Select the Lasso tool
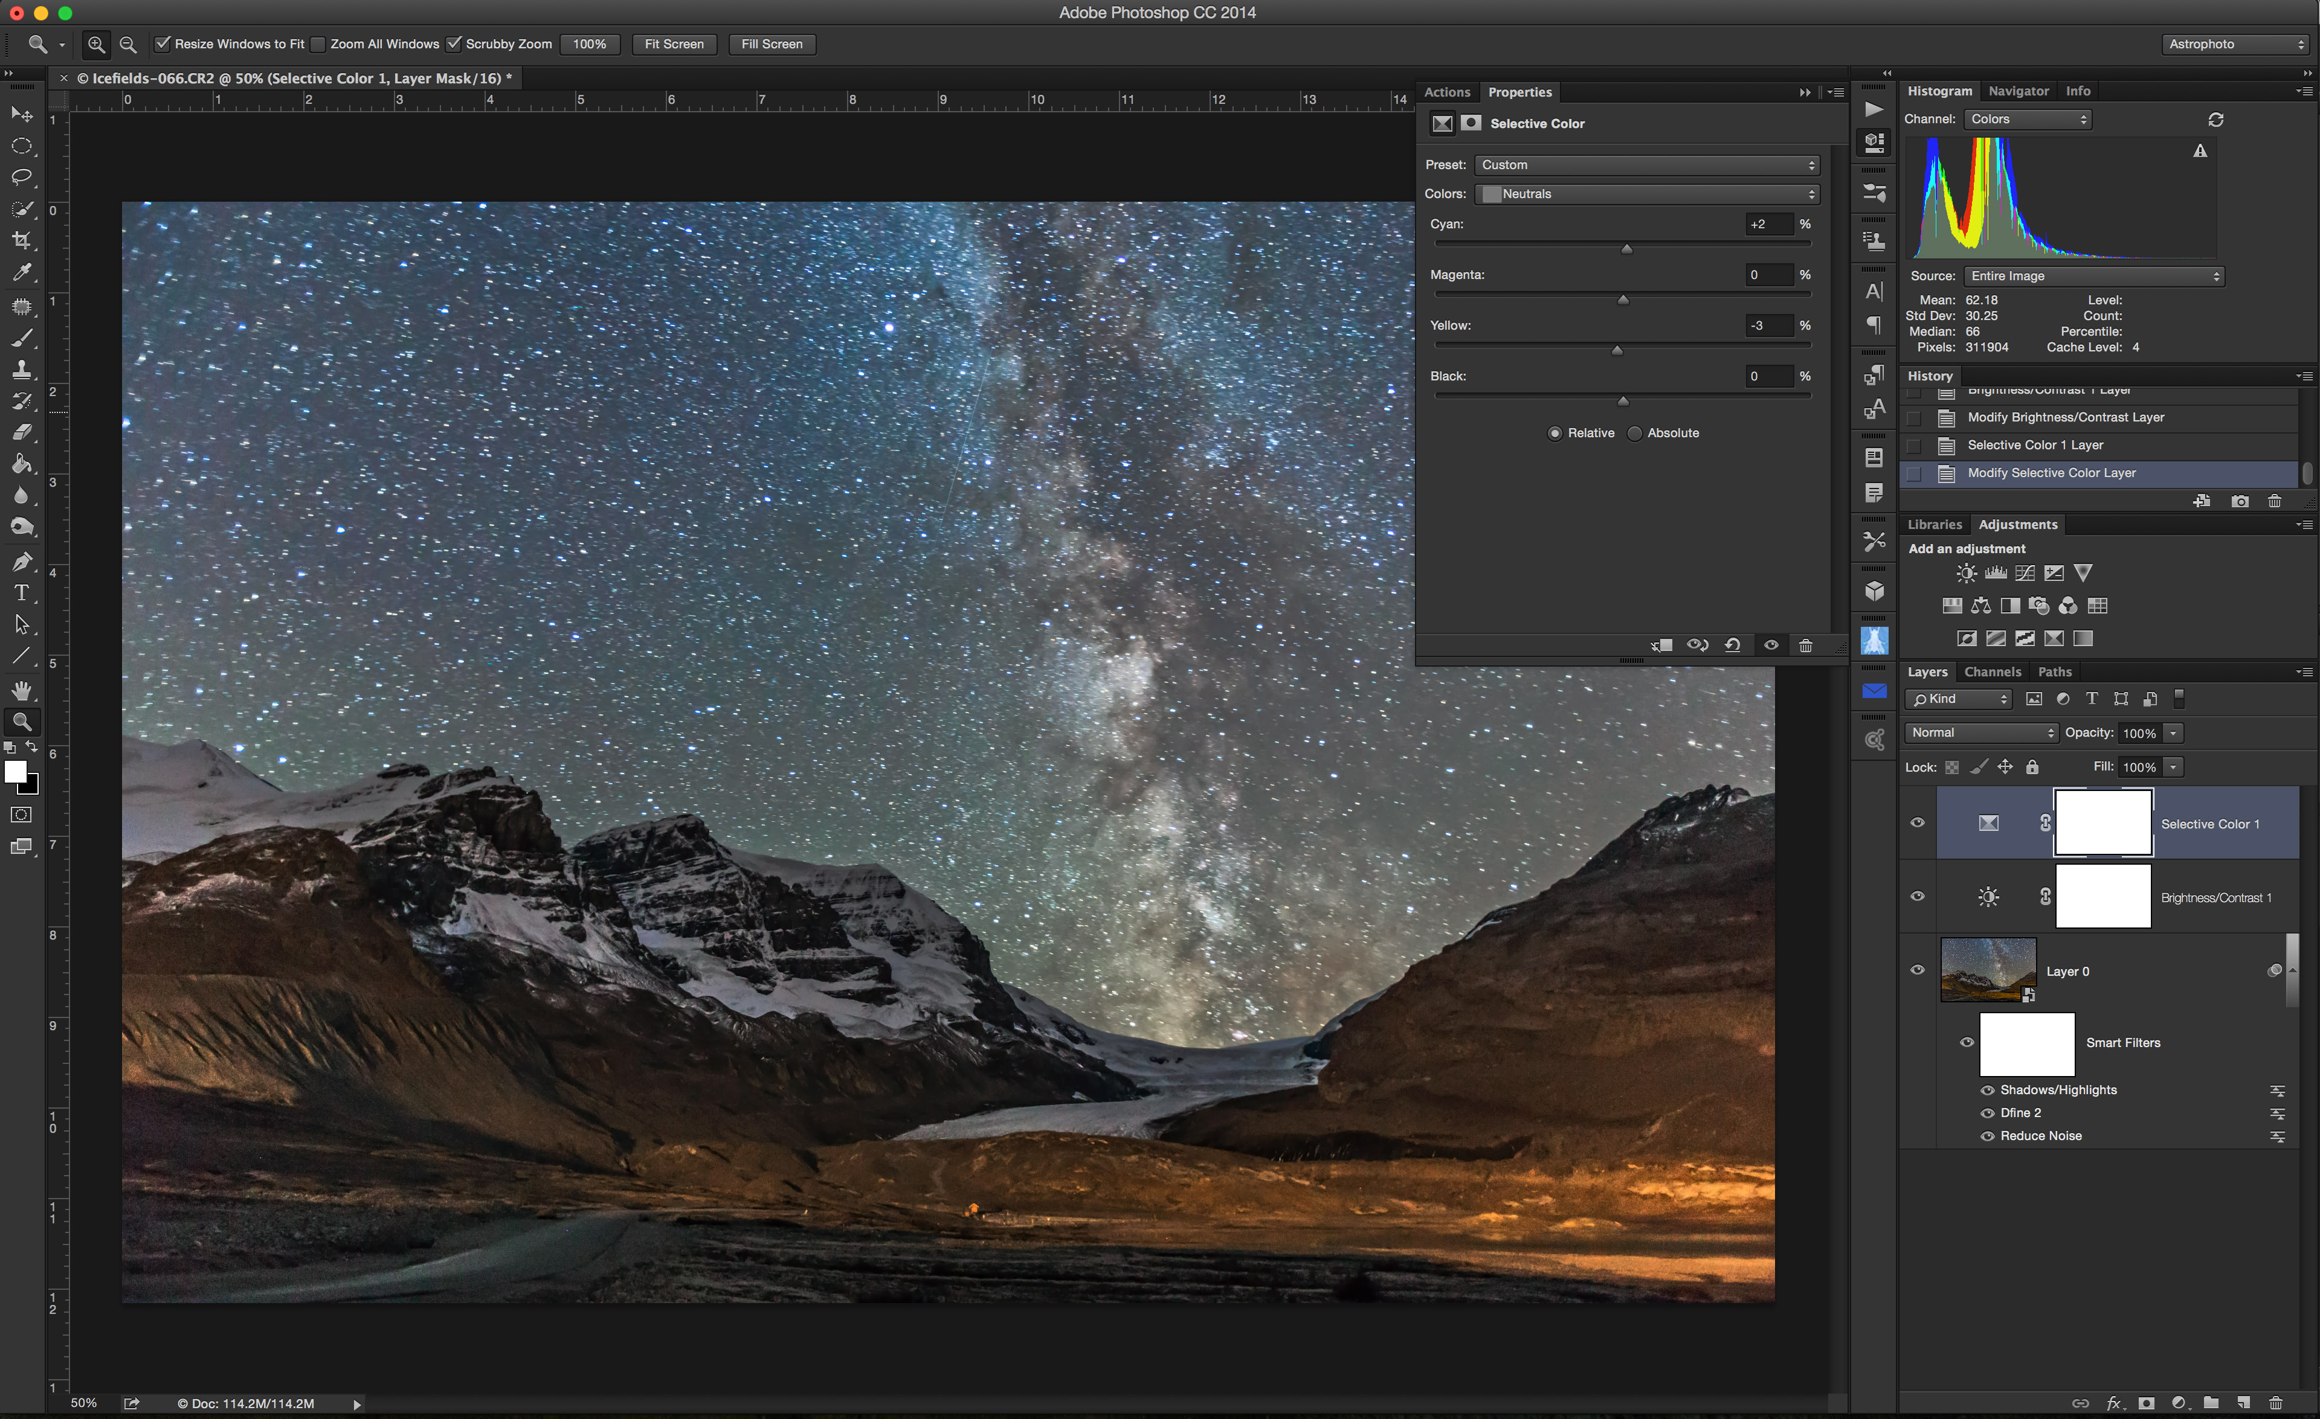Screen dimensions: 2320x1419 click(21, 177)
